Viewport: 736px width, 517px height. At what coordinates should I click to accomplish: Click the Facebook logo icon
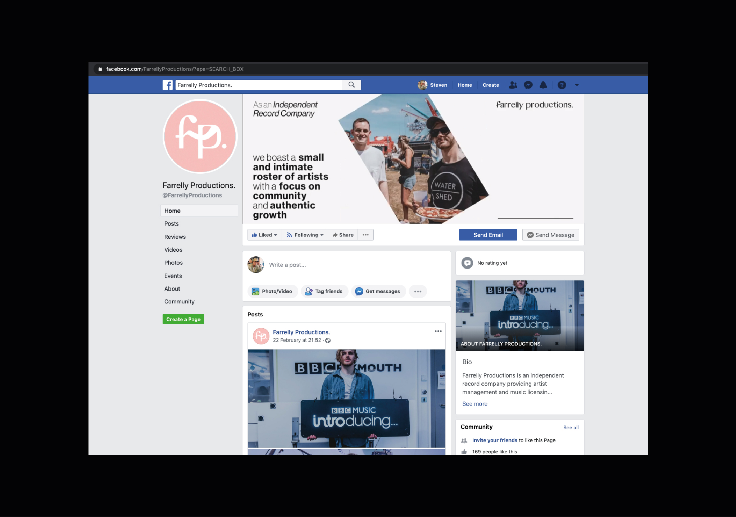tap(168, 85)
